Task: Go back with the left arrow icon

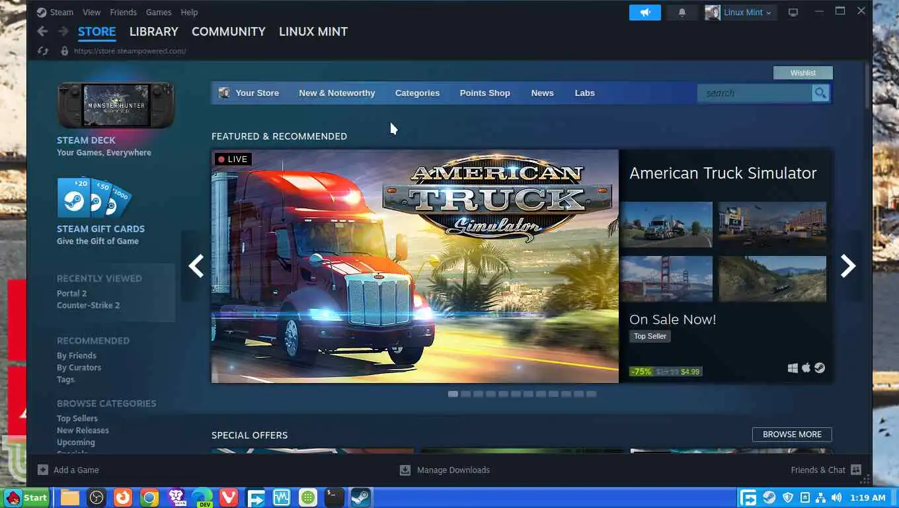Action: tap(42, 31)
